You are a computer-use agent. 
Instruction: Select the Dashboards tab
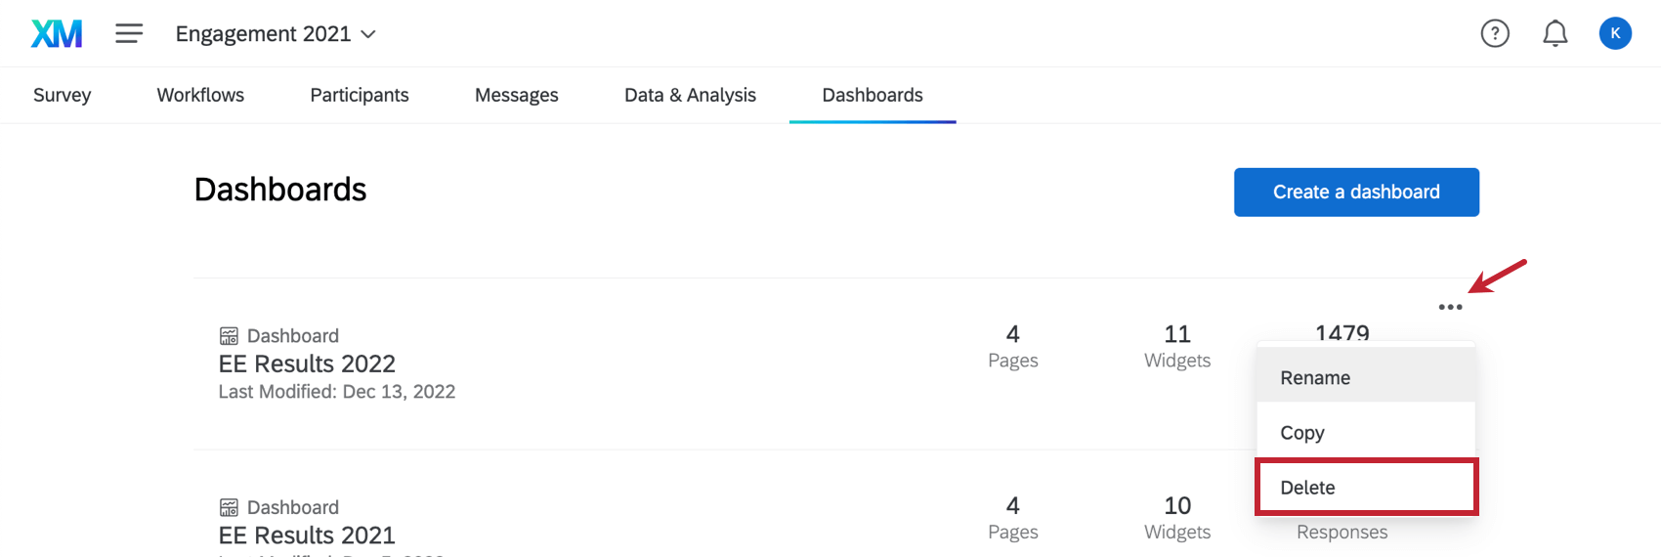[x=873, y=95]
